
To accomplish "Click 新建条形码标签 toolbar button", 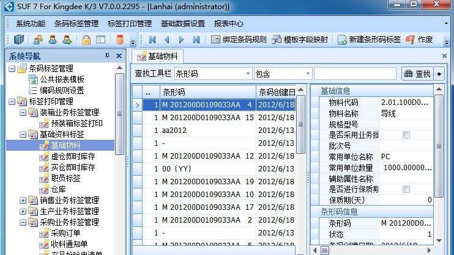I will point(369,40).
